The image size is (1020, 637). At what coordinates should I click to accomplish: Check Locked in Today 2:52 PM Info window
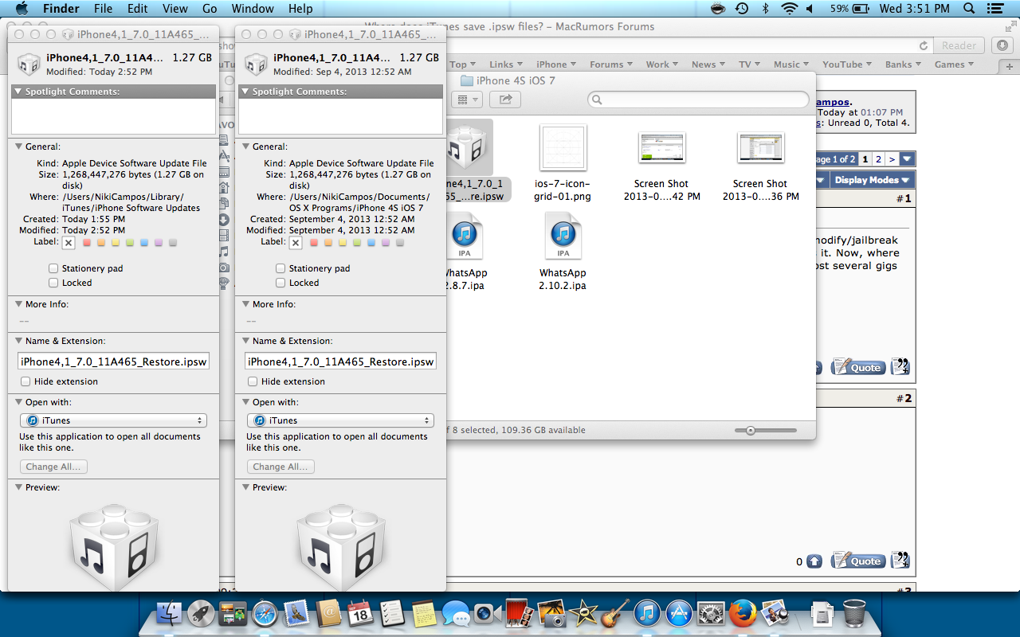53,283
